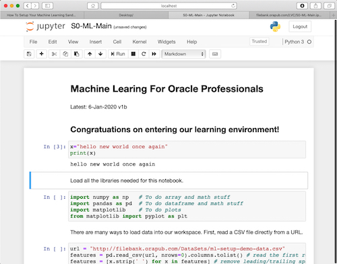
Task: Click the Congratuations on entering heading
Action: click(175, 129)
